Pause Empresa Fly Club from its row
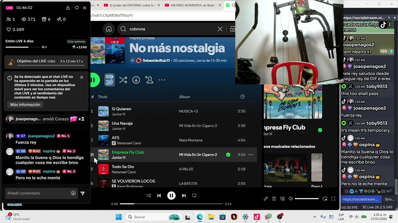Image resolution: width=398 pixels, height=223 pixels. coord(92,155)
